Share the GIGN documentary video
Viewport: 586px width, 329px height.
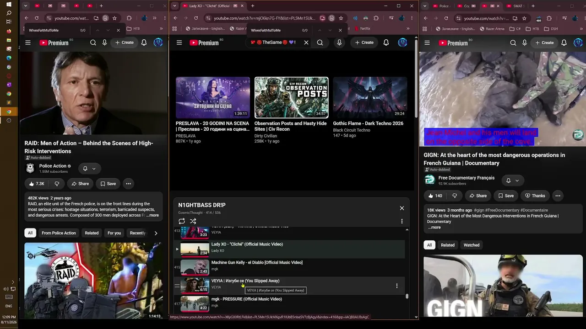click(477, 196)
